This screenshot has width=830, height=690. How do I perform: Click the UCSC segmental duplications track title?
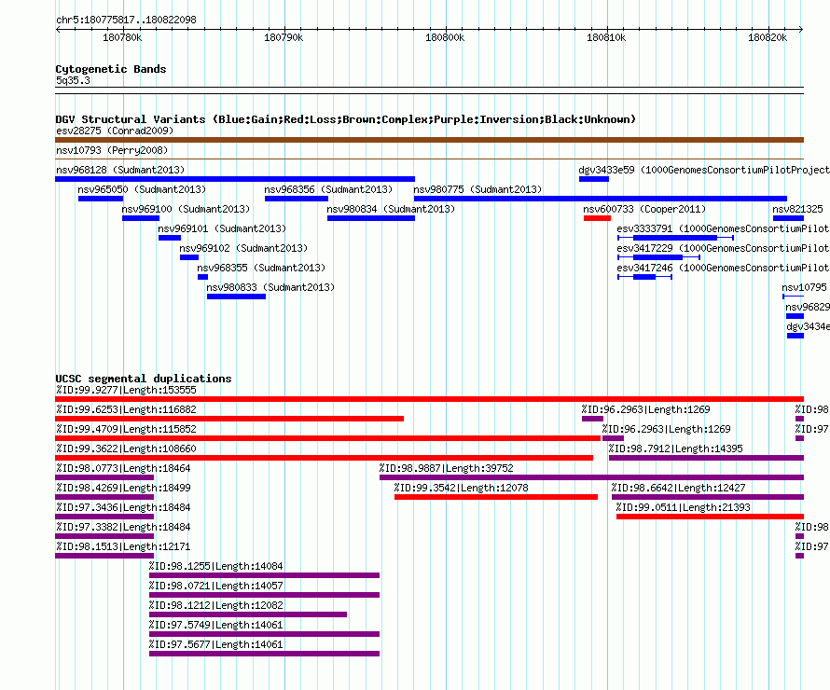(144, 379)
